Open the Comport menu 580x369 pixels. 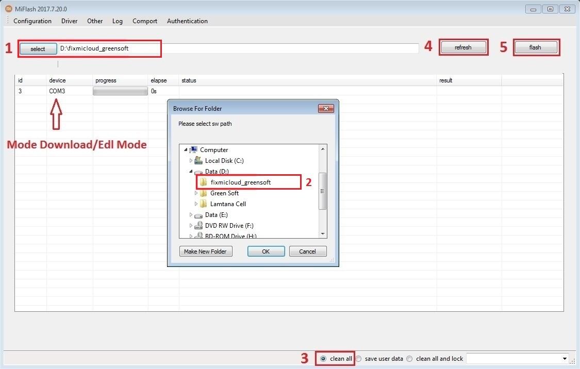(145, 21)
